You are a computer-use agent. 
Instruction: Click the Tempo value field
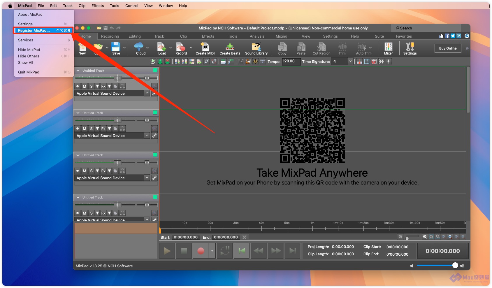click(x=291, y=61)
